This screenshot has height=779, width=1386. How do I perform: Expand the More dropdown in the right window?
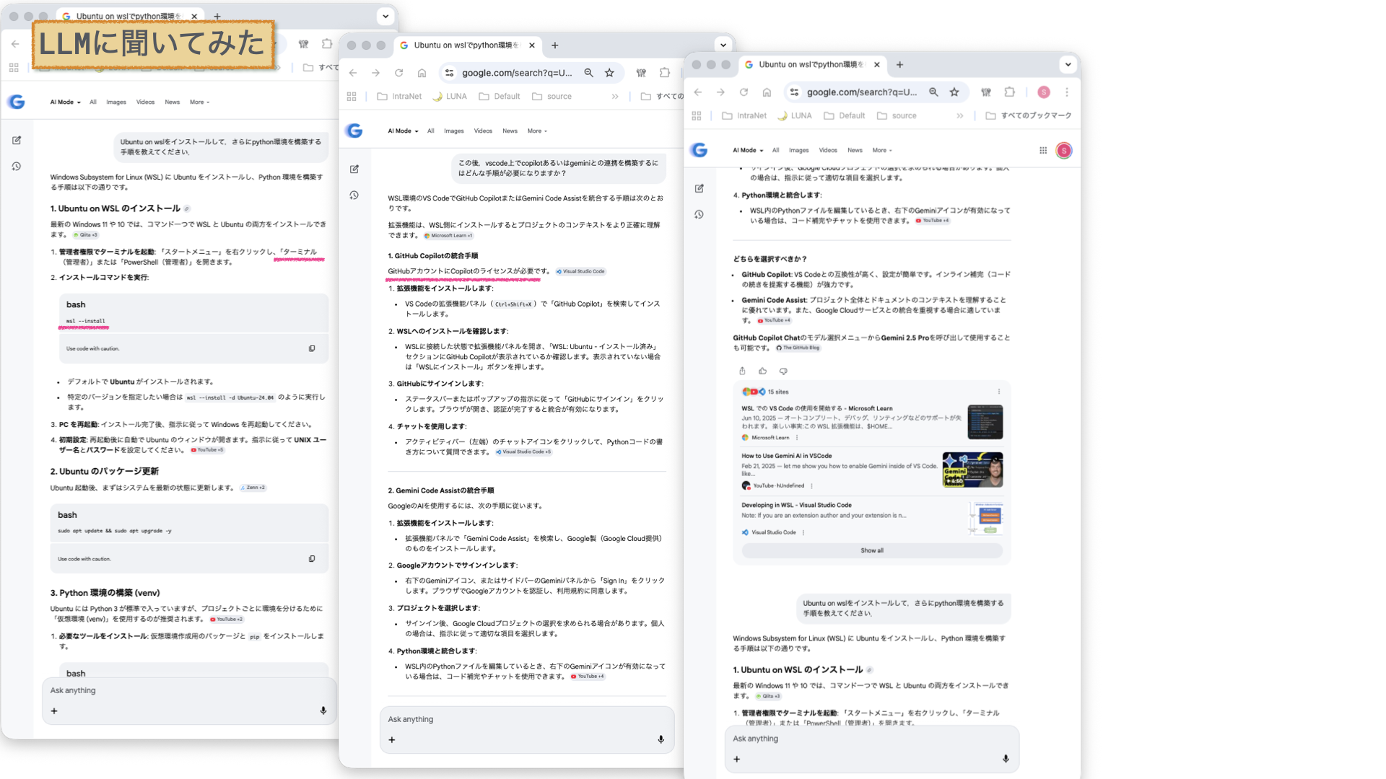click(x=882, y=150)
